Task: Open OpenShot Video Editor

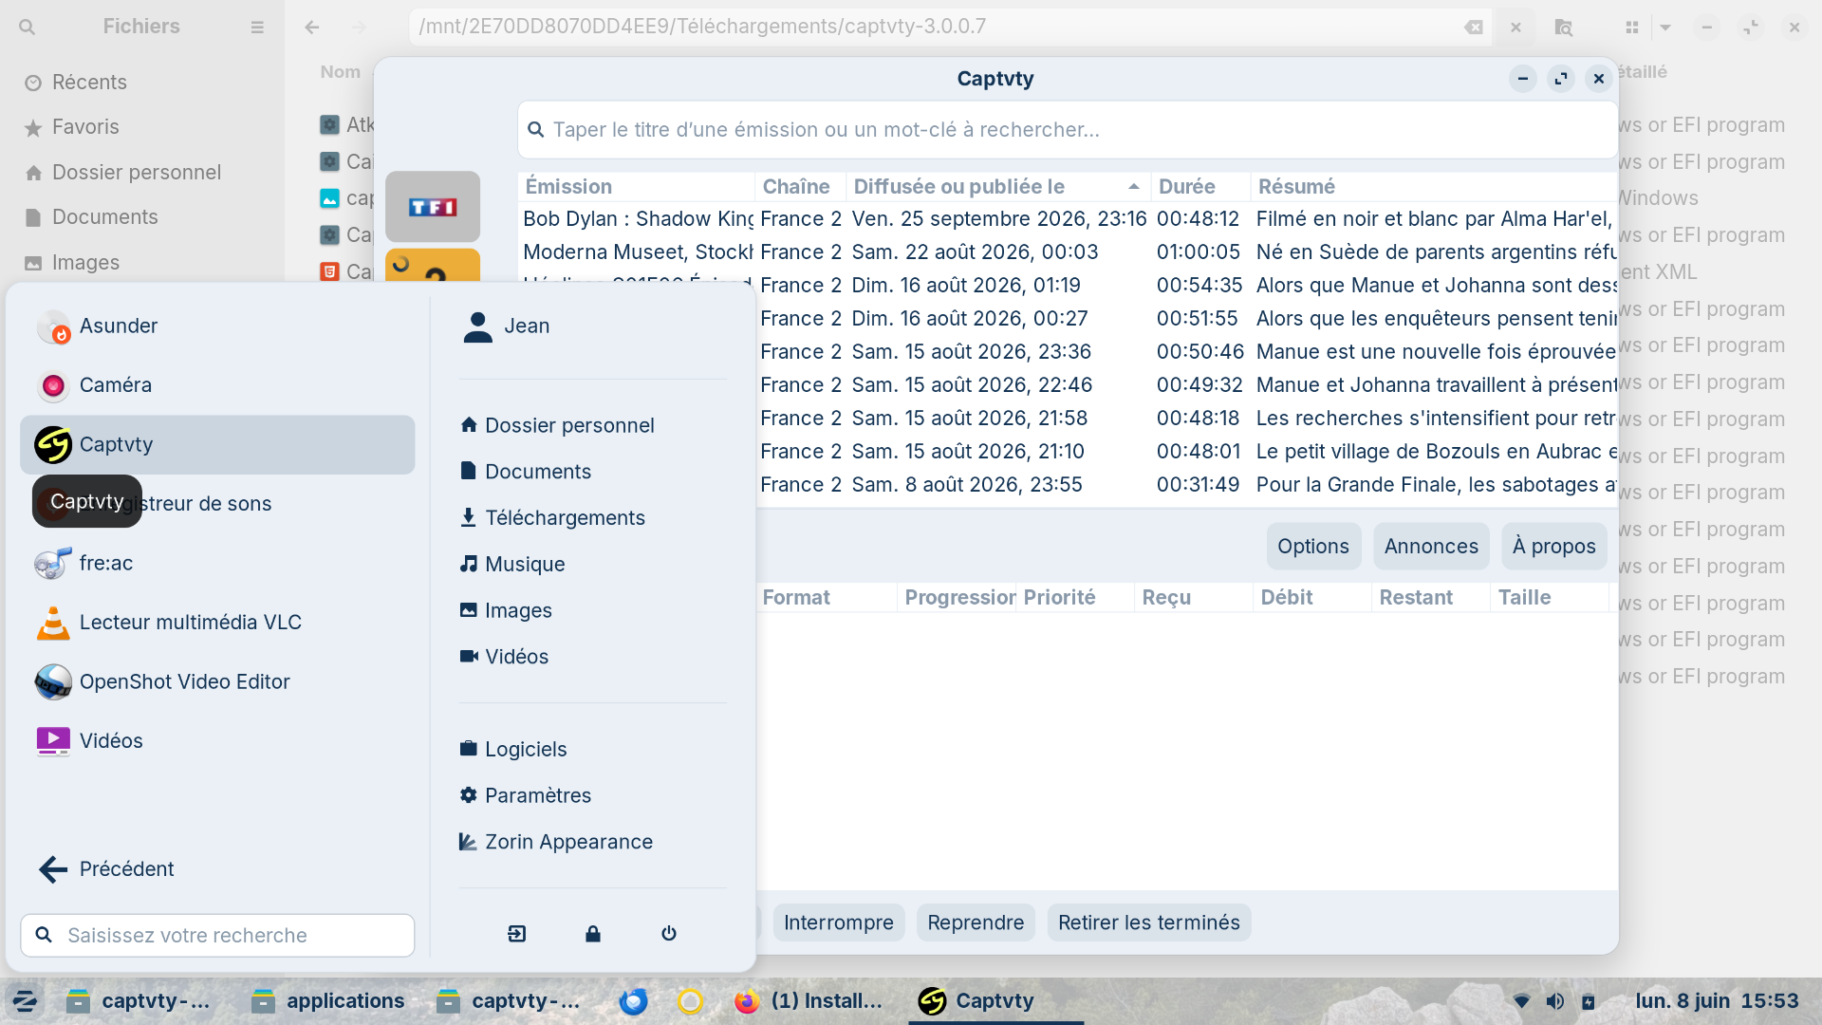Action: tap(217, 681)
